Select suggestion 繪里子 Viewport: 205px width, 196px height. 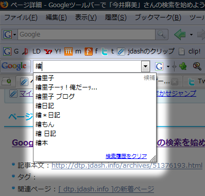tap(95, 78)
